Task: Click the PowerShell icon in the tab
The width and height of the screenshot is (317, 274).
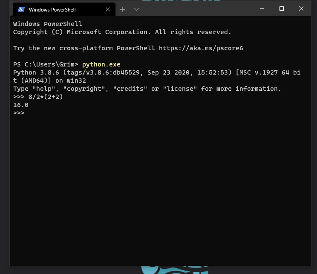Action: point(21,9)
